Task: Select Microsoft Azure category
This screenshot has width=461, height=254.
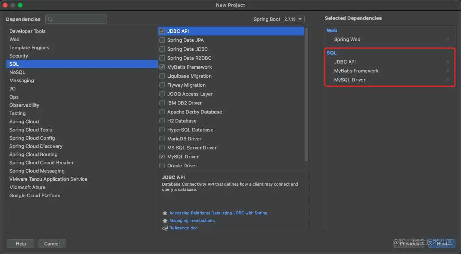Action: [82, 187]
